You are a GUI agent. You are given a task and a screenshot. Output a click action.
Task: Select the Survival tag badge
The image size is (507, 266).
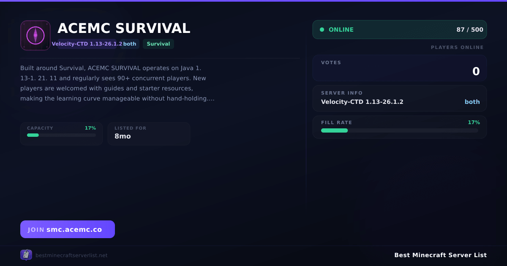(158, 44)
